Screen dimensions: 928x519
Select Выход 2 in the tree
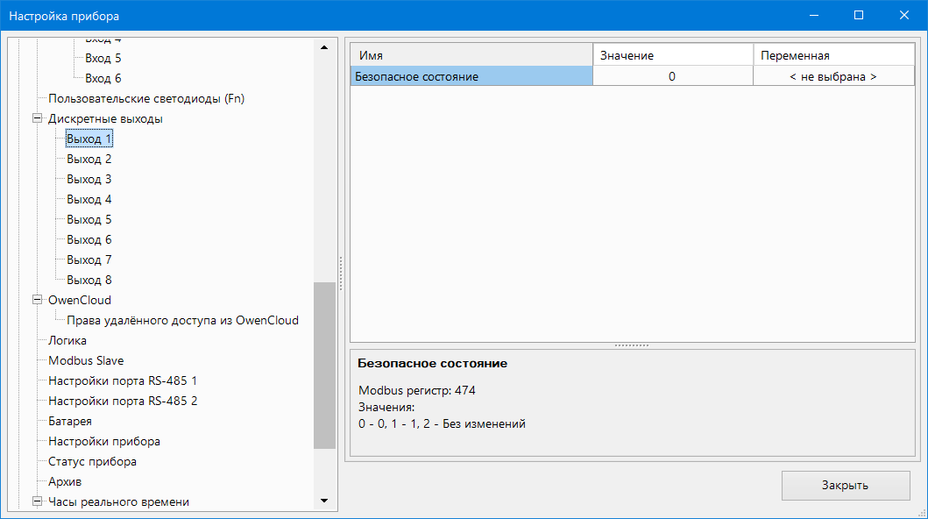pos(89,159)
